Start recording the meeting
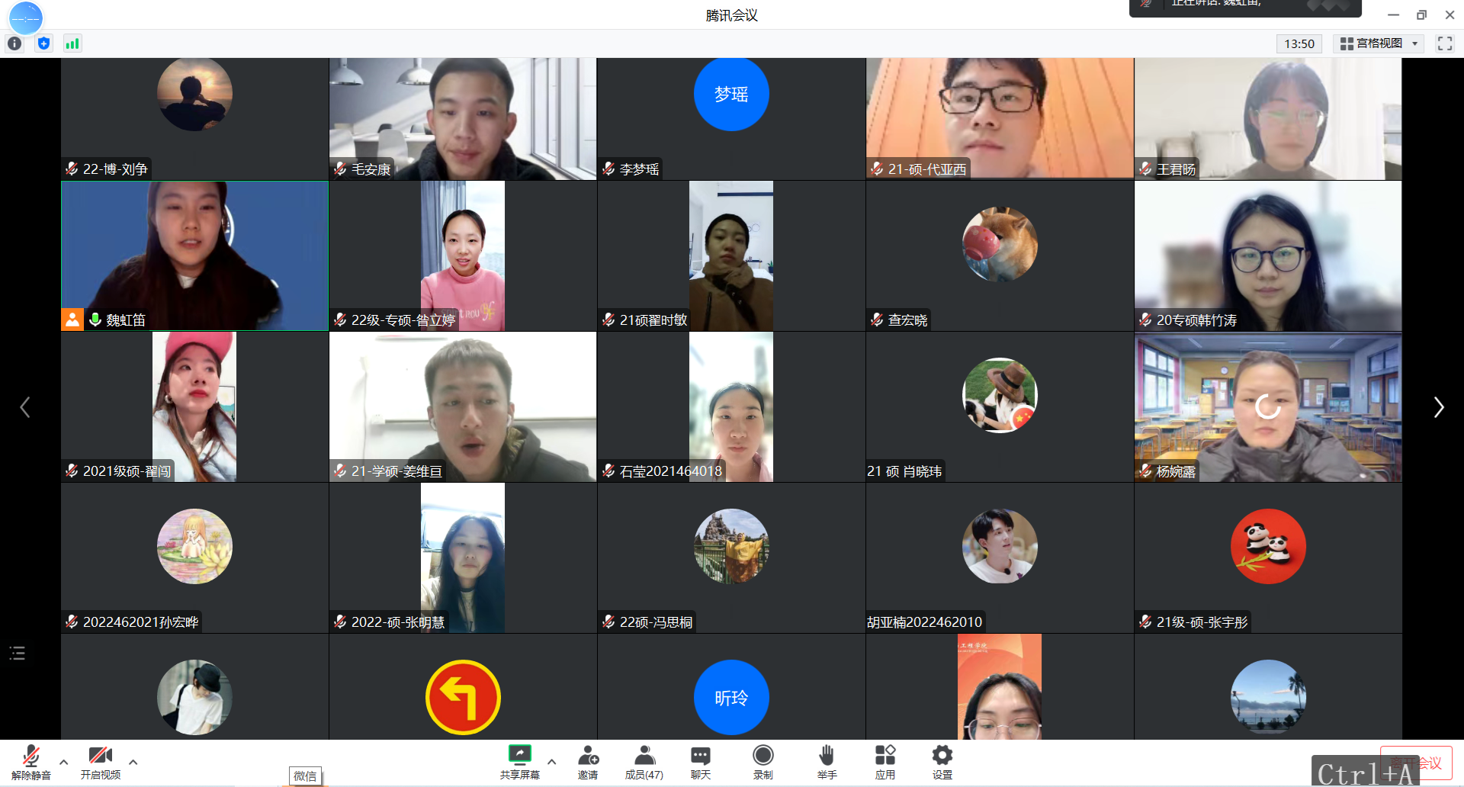 click(762, 762)
